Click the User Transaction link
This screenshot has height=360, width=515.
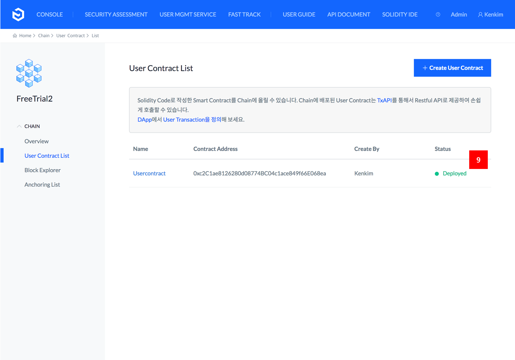pos(192,119)
